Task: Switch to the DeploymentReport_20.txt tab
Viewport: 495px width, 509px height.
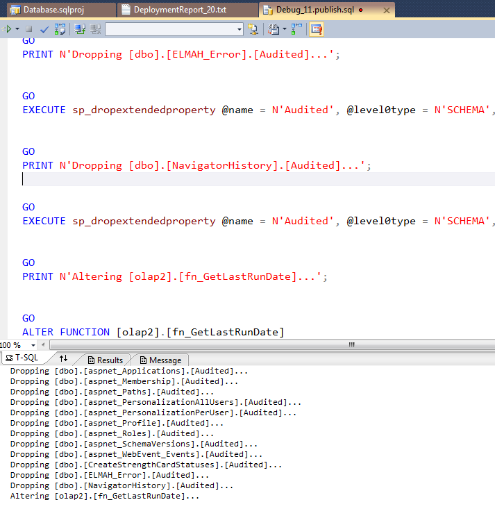Action: pyautogui.click(x=187, y=10)
